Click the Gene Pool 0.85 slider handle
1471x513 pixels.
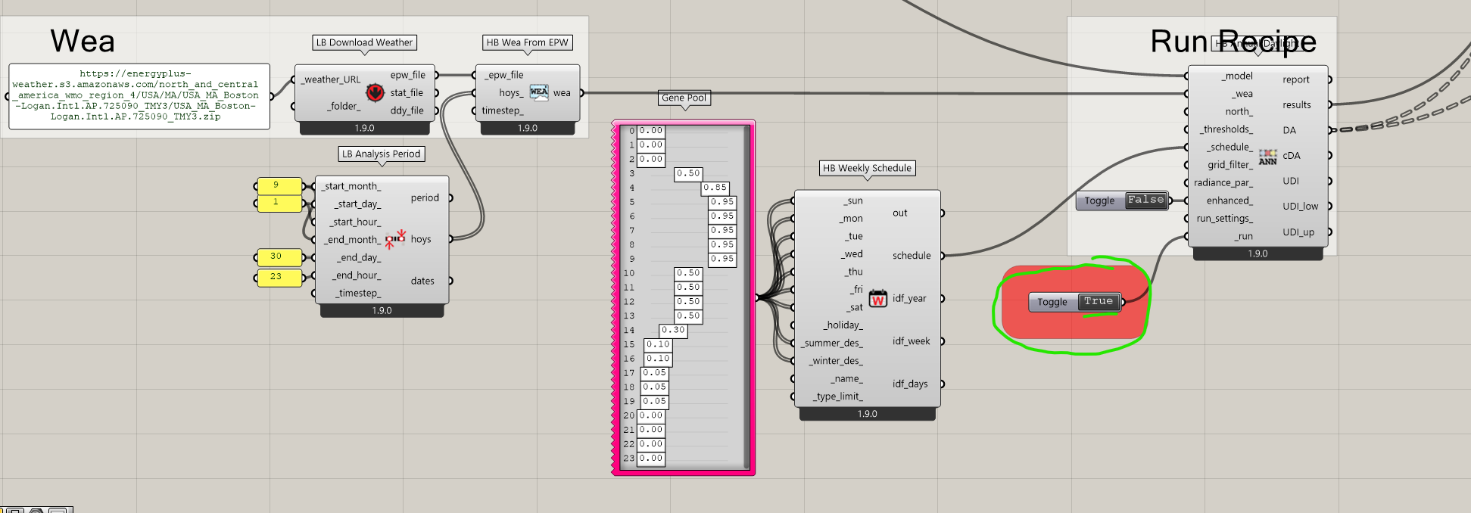pyautogui.click(x=715, y=188)
